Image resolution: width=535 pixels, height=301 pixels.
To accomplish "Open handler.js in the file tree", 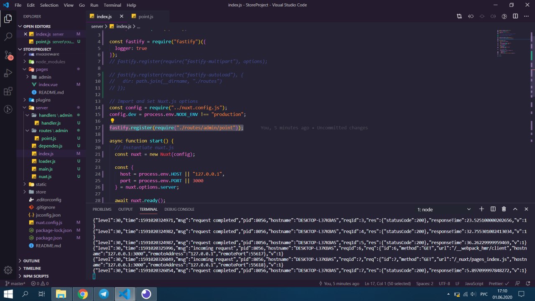I will 51,123.
